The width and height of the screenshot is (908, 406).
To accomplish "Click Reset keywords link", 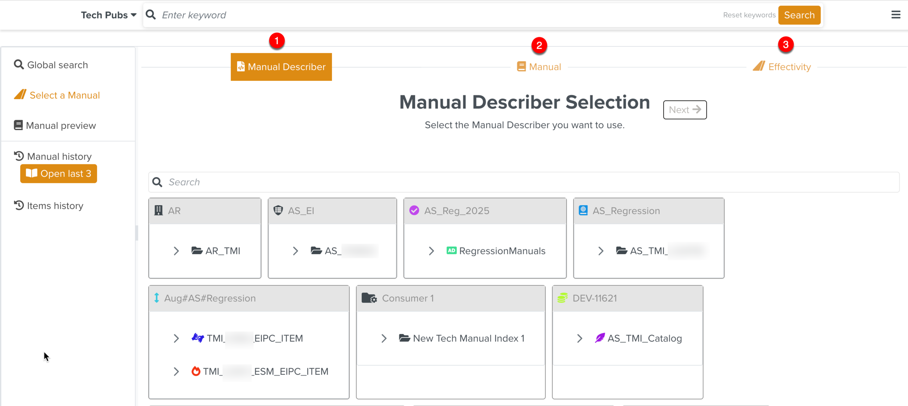I will [749, 15].
